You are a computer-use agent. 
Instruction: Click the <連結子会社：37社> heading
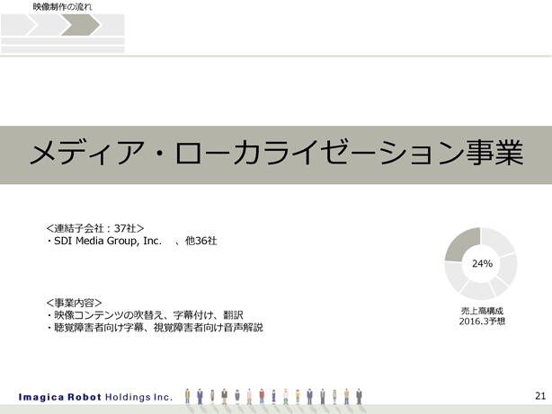(95, 228)
